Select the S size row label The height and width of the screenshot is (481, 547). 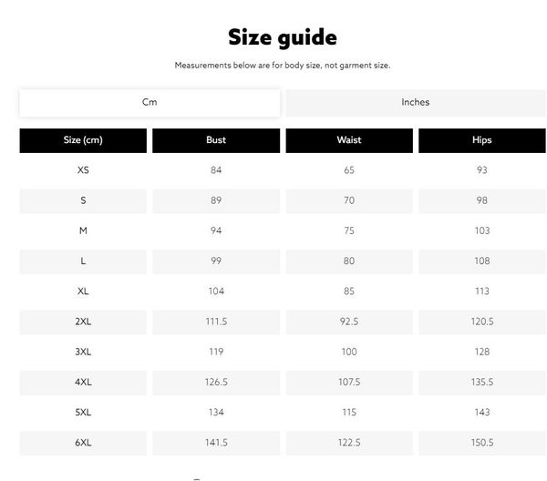click(x=83, y=200)
